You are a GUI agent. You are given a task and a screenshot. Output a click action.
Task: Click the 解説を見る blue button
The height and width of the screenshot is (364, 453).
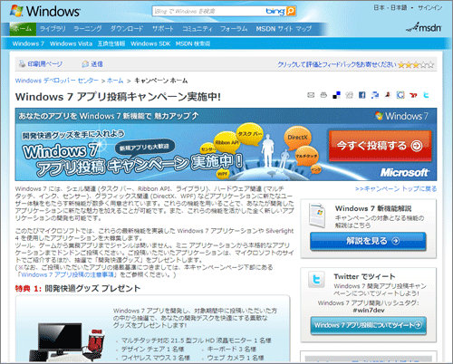(x=368, y=241)
